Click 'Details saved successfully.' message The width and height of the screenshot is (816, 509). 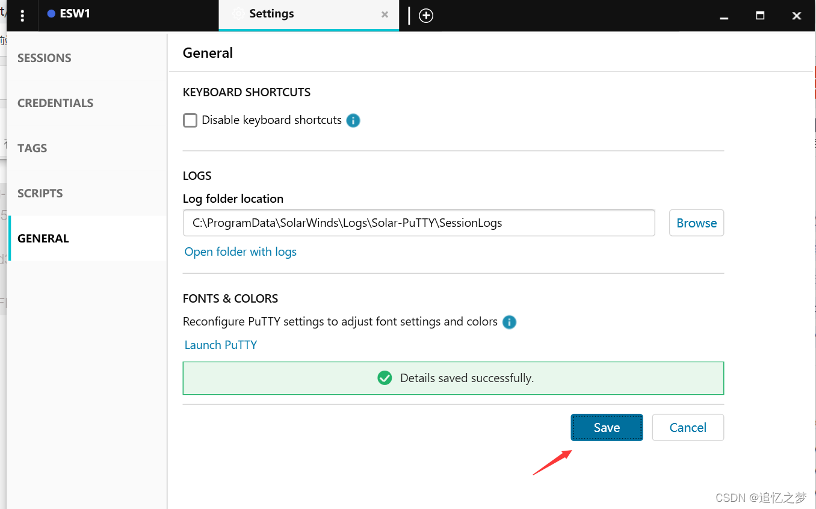pos(467,378)
